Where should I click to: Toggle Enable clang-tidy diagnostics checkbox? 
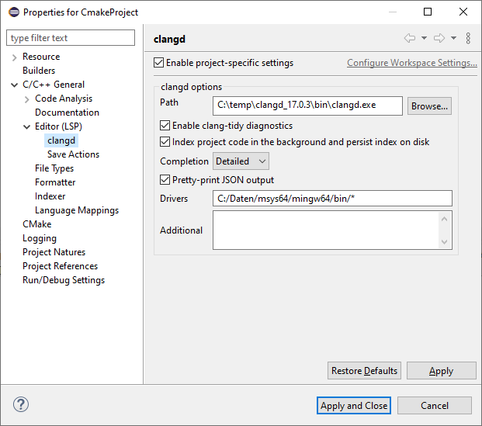[x=165, y=126]
